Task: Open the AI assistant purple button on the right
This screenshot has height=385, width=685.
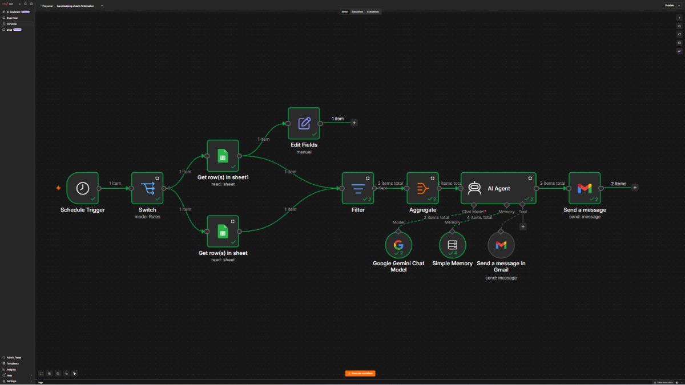Action: click(679, 51)
